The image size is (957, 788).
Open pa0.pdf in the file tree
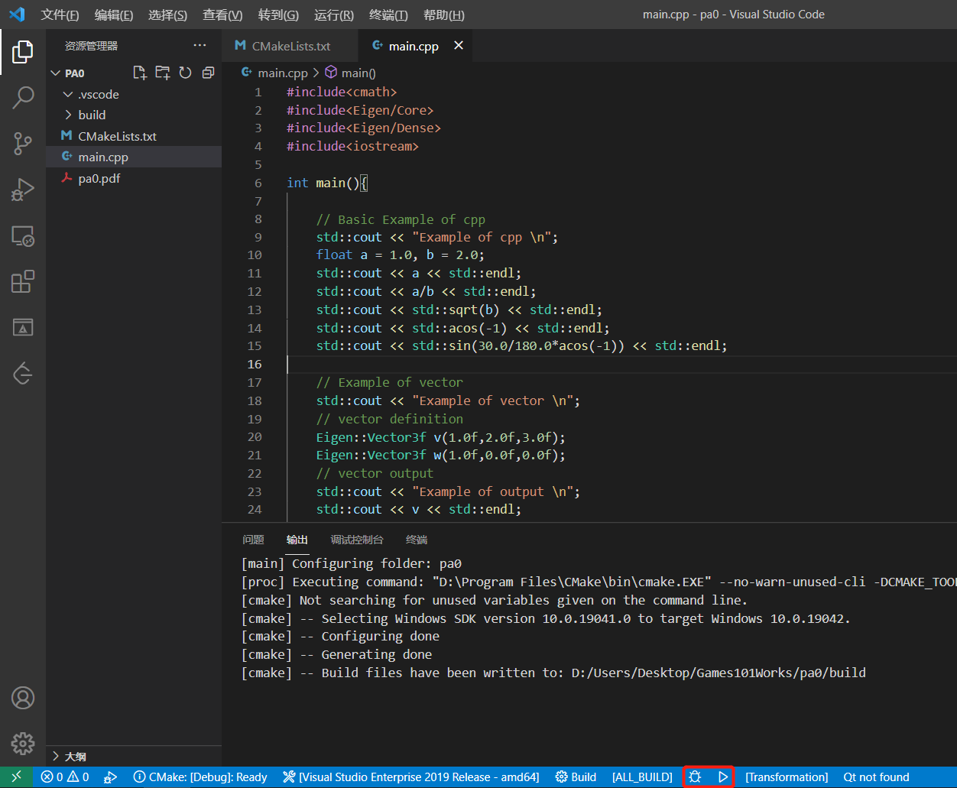click(134, 178)
